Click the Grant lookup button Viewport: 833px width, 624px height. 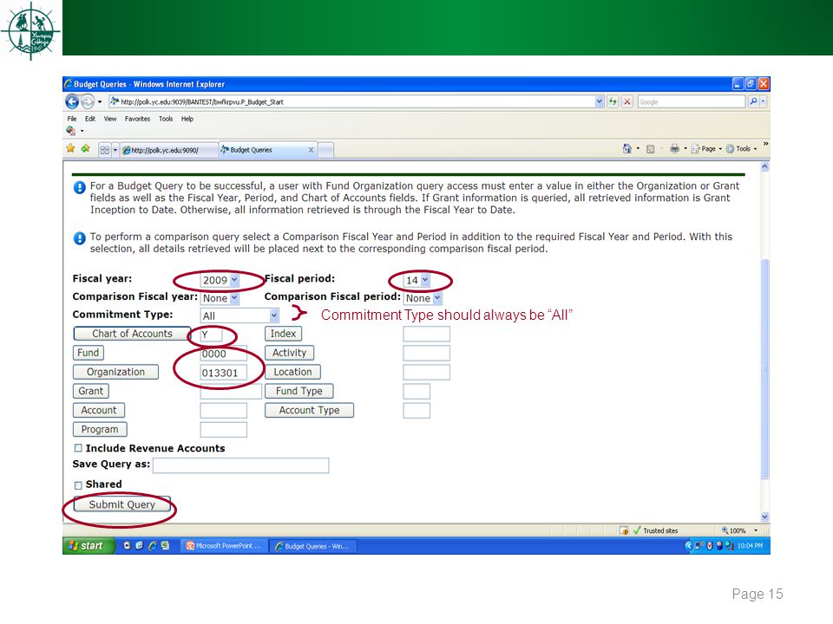91,391
